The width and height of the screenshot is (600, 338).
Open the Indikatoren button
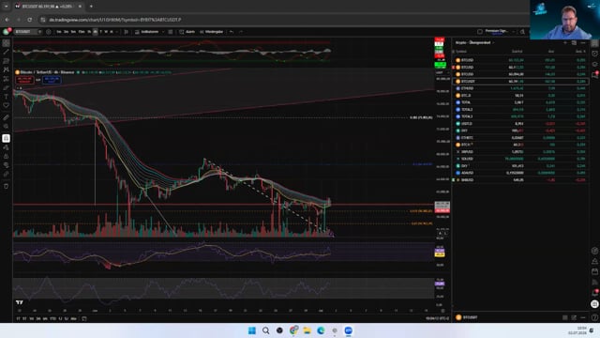pos(146,32)
